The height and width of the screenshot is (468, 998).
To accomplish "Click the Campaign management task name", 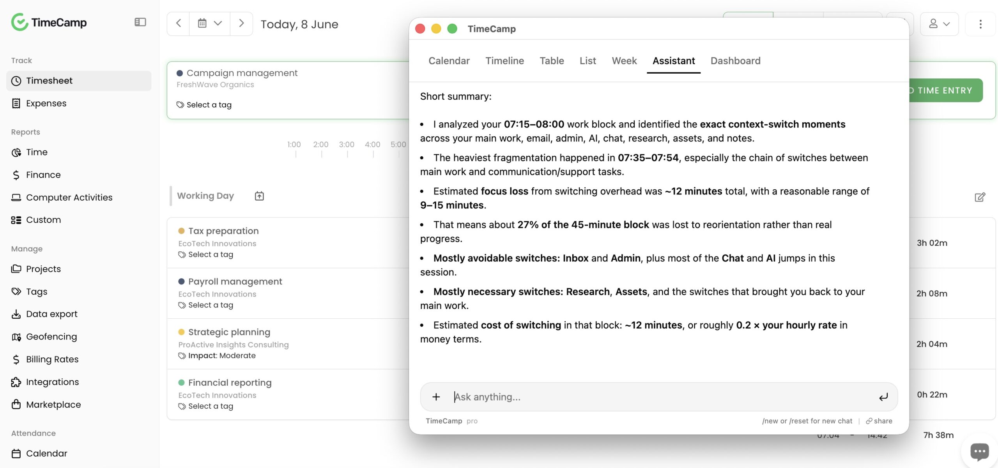I will (242, 73).
